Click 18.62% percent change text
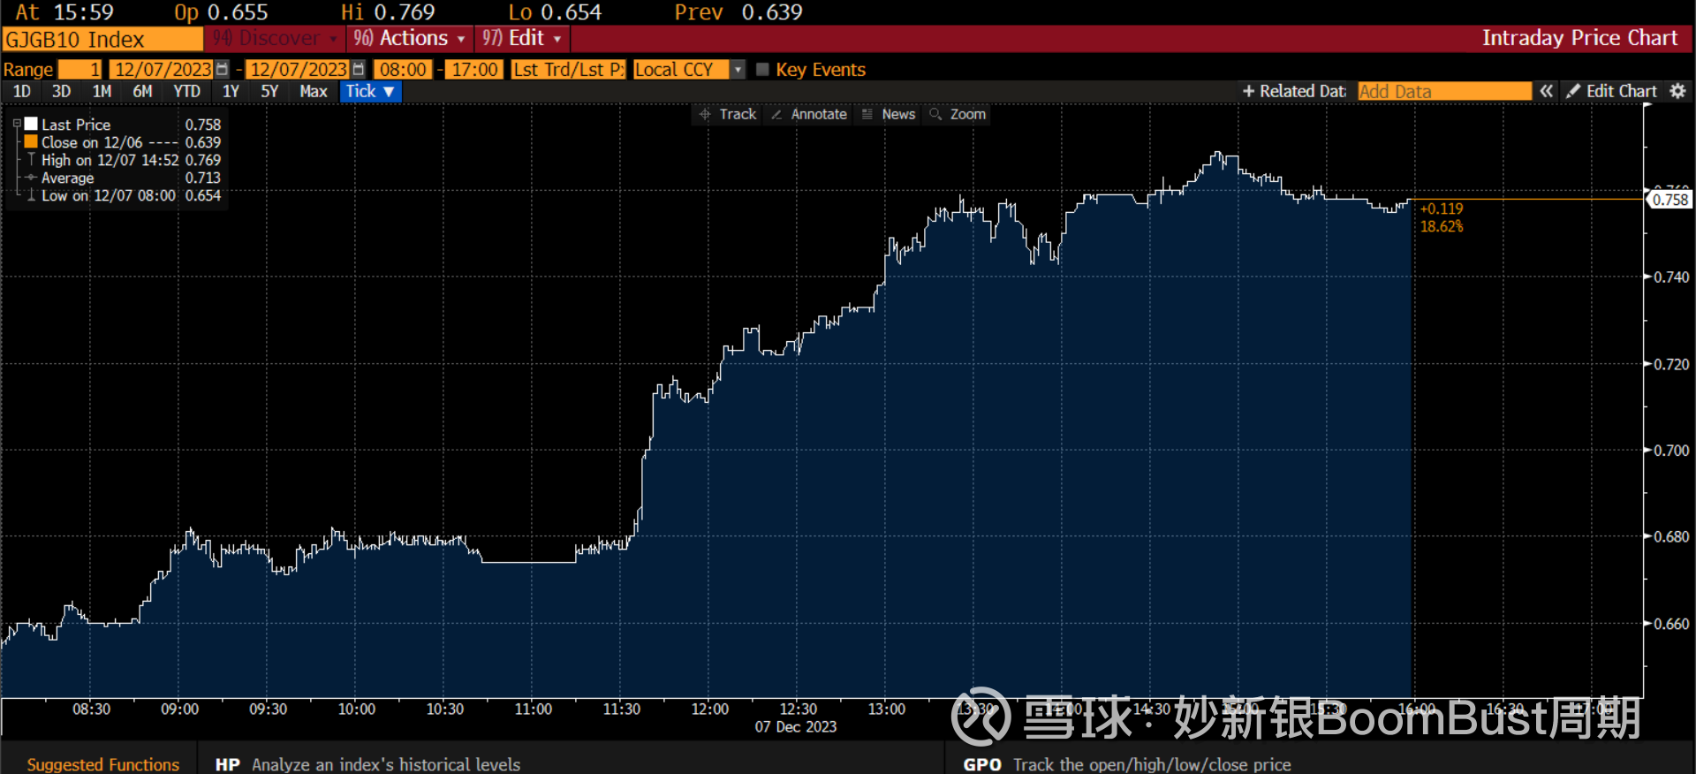 [1442, 226]
